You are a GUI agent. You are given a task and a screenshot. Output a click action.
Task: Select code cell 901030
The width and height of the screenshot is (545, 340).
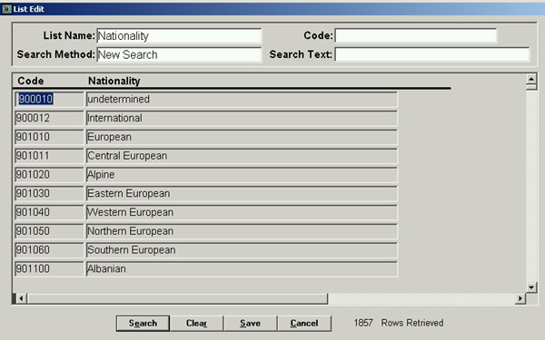click(x=49, y=193)
